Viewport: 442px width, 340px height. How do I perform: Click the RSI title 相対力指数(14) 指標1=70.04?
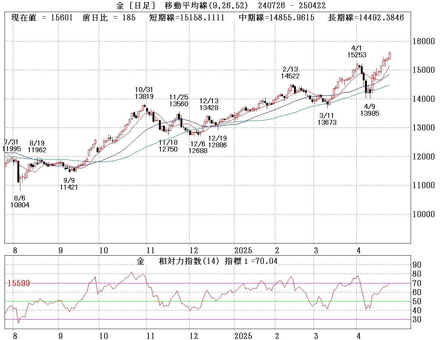coord(219,261)
